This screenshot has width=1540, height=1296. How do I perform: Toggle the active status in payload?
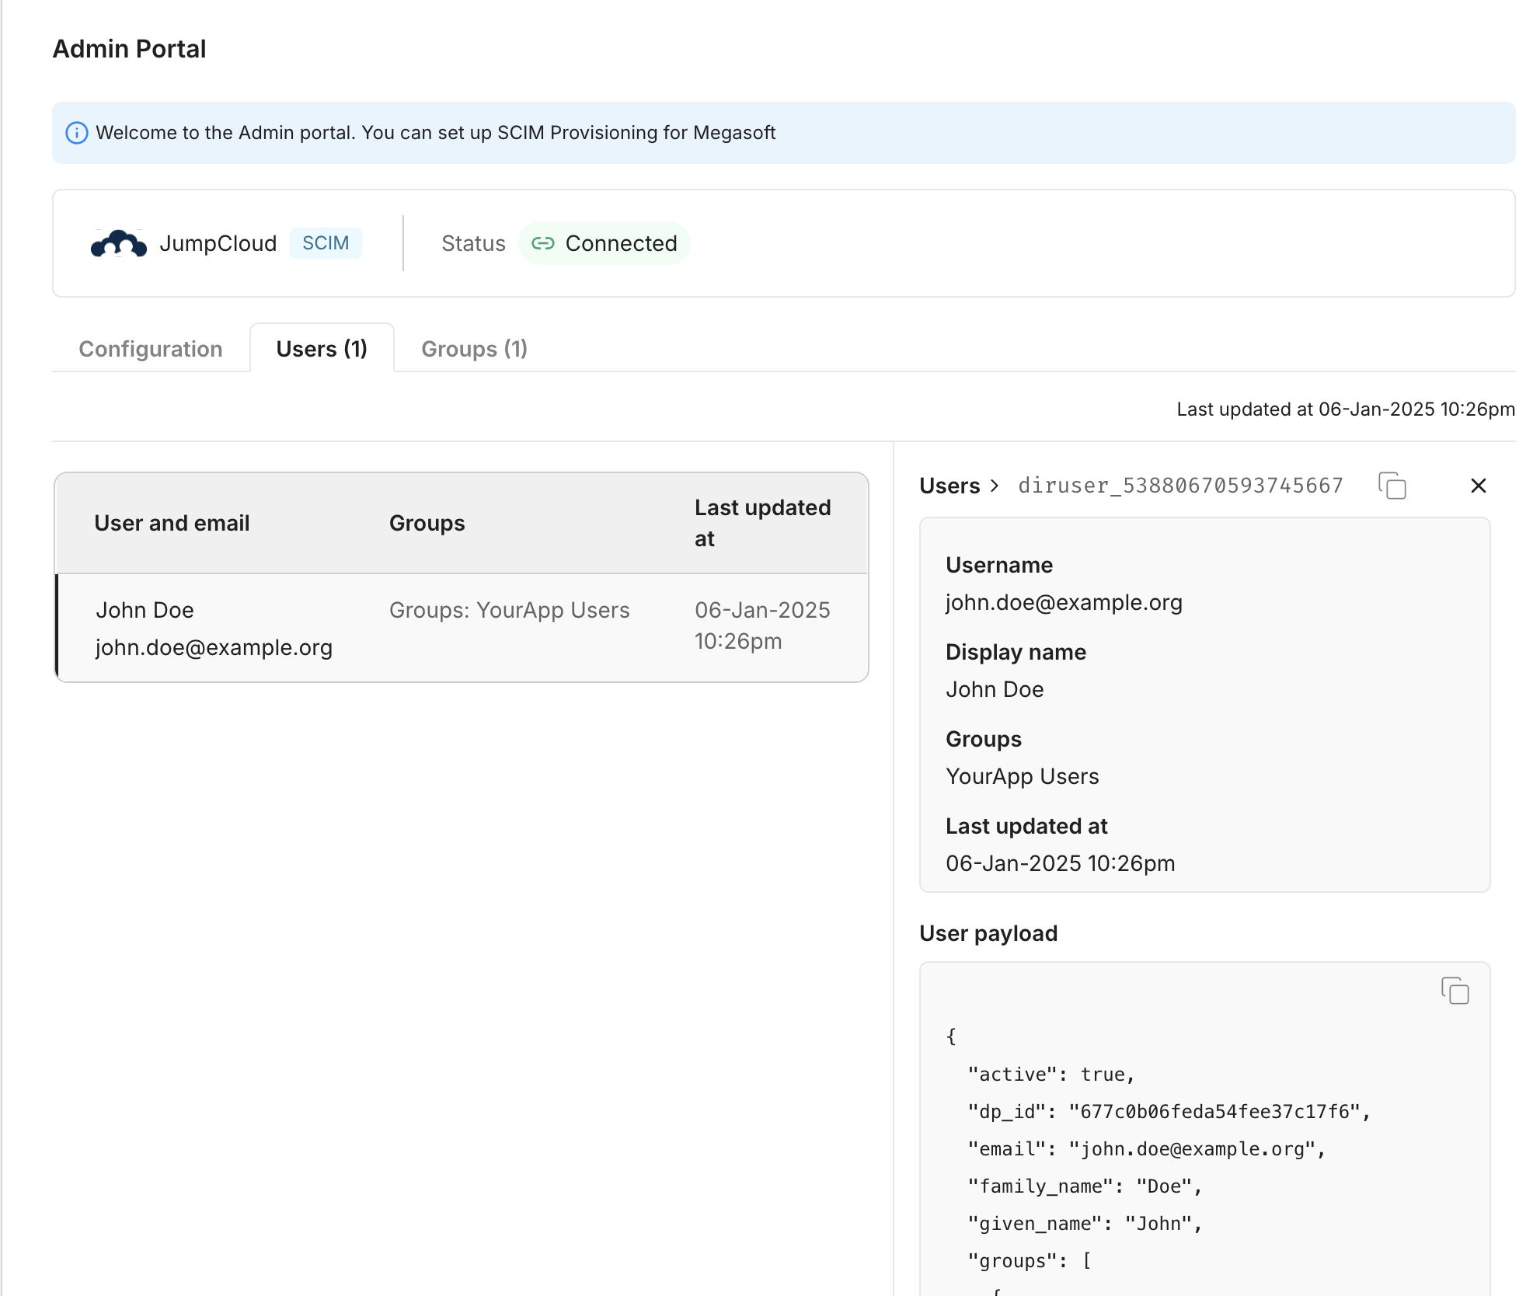1098,1072
